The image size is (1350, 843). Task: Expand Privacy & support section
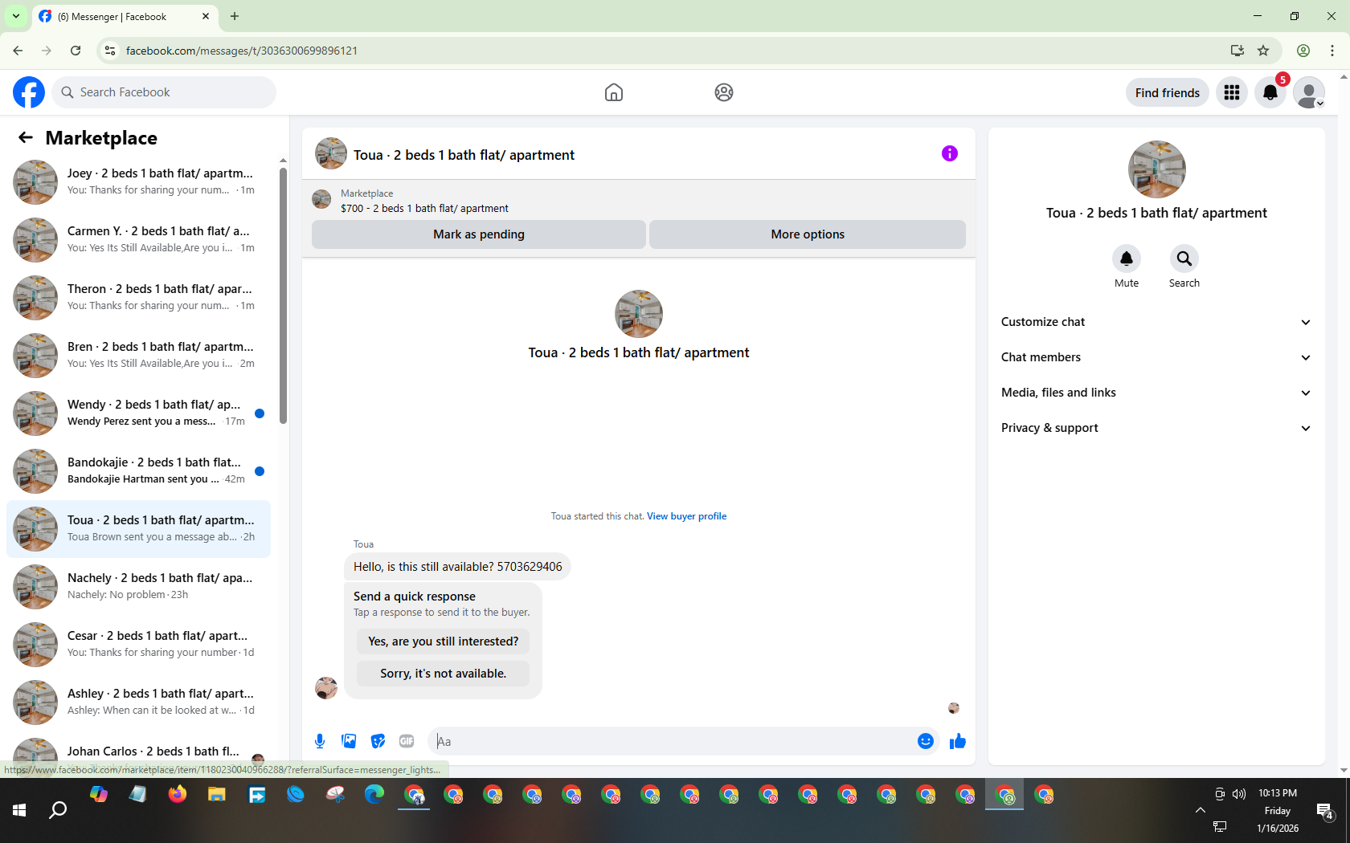pos(1156,428)
